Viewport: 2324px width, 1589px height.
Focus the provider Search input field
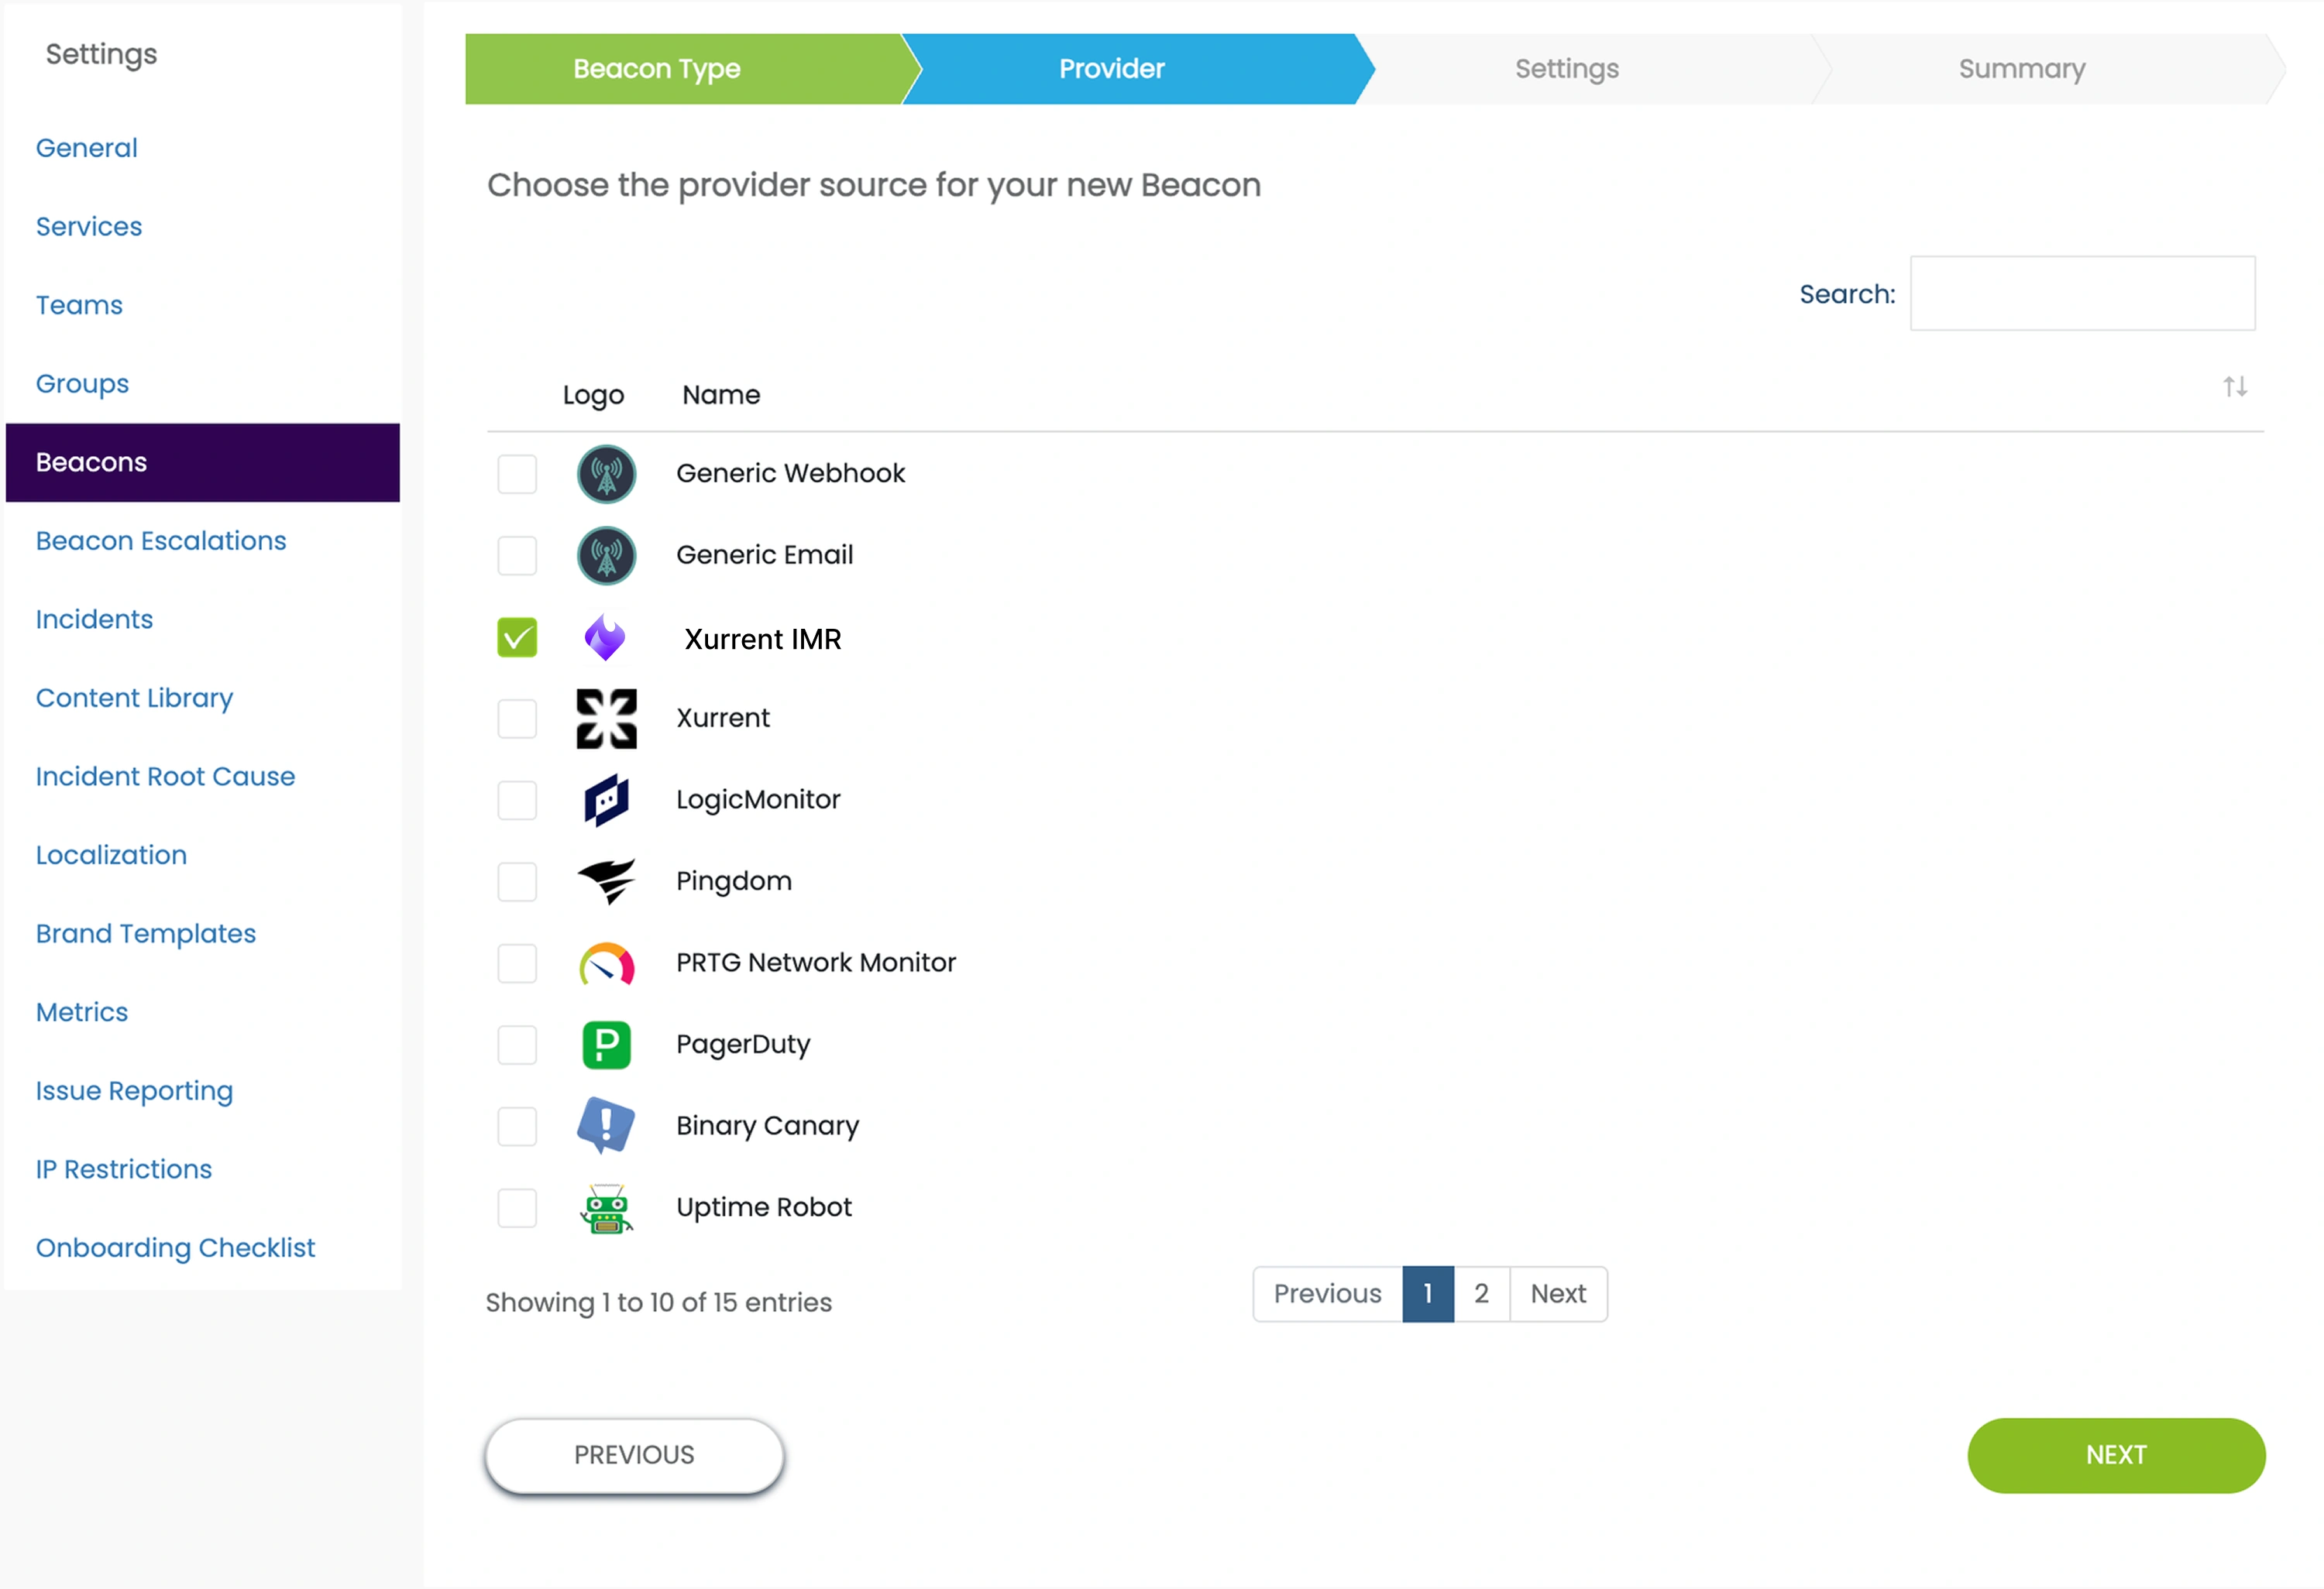tap(2082, 293)
